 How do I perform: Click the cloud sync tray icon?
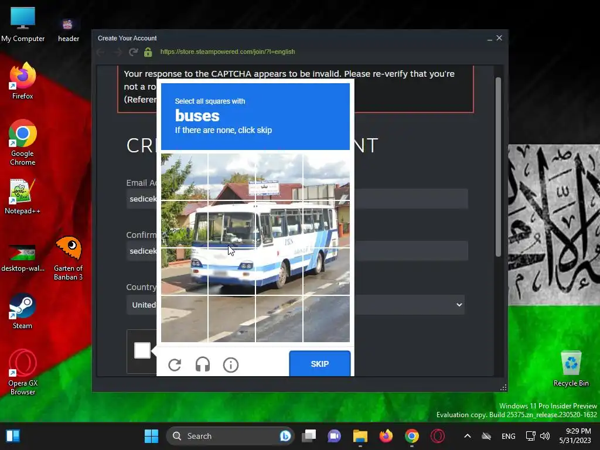tap(486, 436)
